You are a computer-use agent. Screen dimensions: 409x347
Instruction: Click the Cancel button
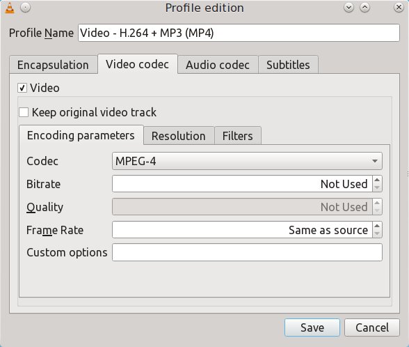click(372, 327)
